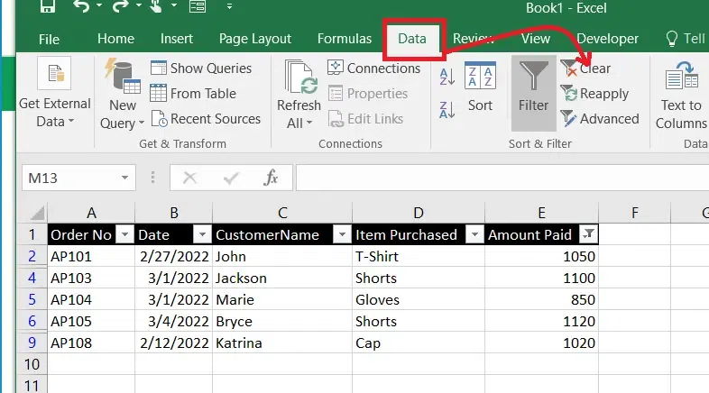Open Recent Sources
709x393 pixels.
[x=206, y=119]
